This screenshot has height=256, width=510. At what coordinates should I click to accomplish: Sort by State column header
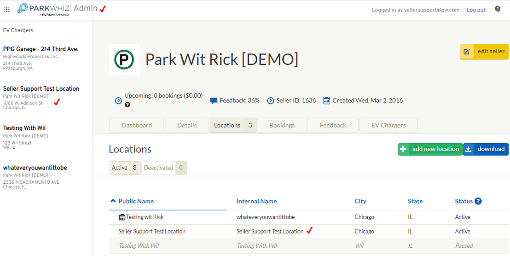point(415,201)
